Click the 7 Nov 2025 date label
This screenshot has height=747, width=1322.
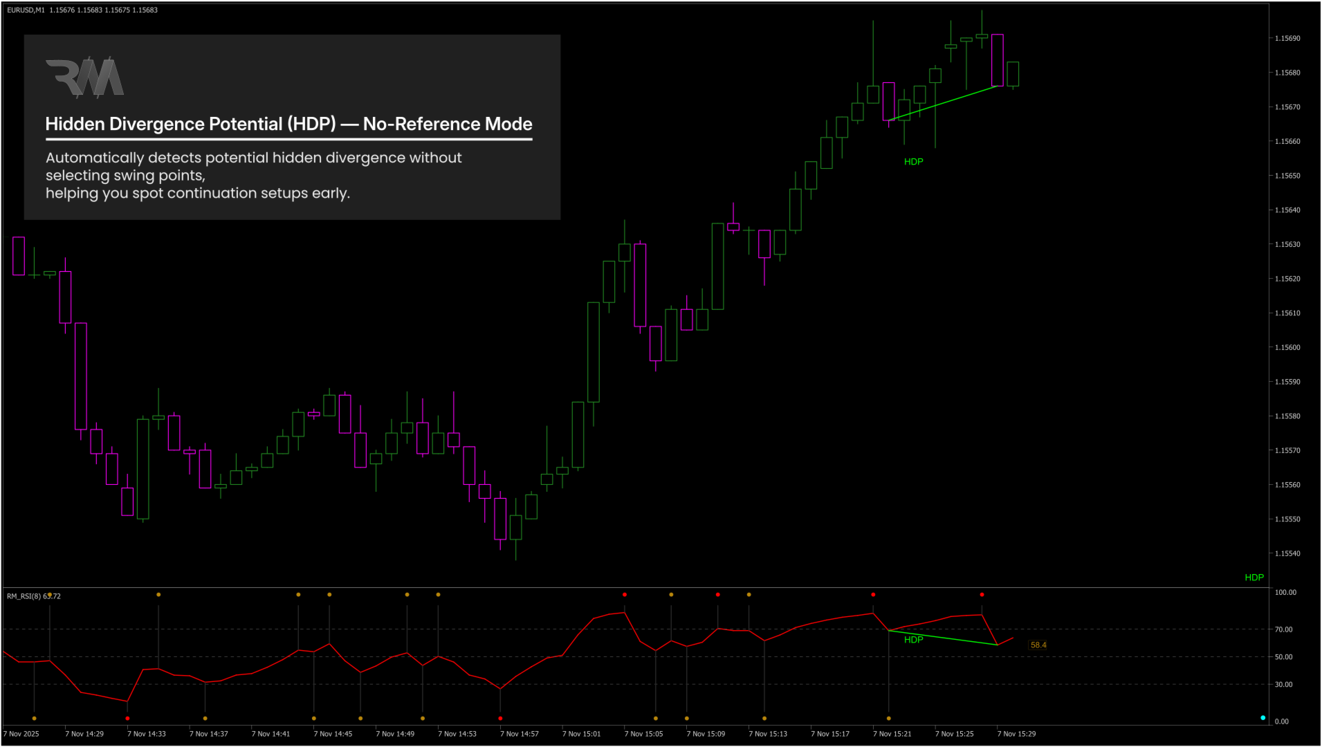21,735
